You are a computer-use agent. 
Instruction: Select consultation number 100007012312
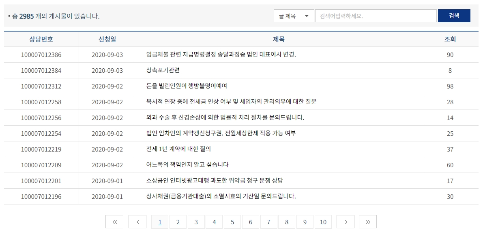pos(41,86)
